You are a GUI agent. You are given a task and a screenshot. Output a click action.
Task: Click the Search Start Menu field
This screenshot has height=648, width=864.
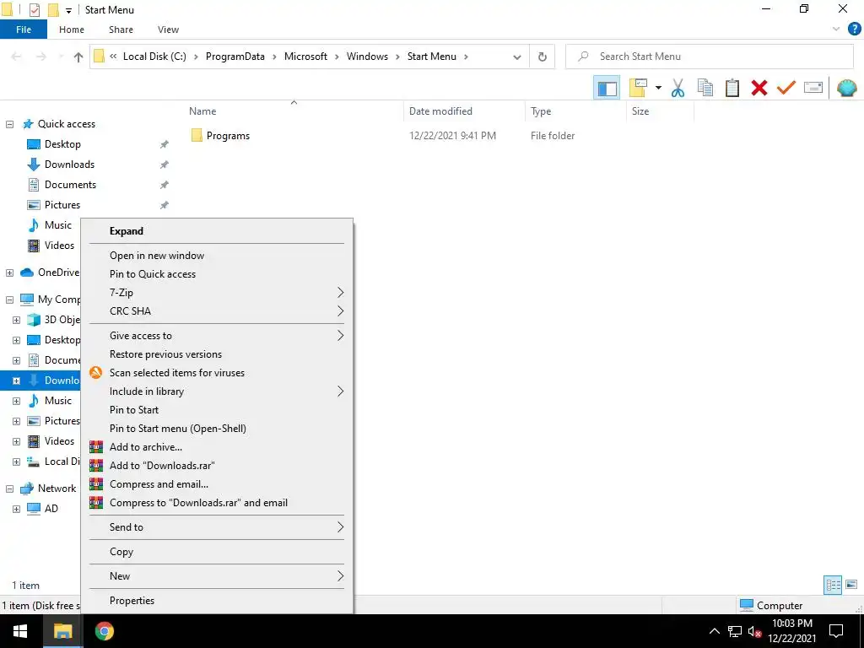(710, 57)
